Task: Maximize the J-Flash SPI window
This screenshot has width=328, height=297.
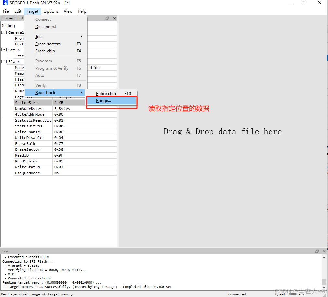Action: click(305, 3)
